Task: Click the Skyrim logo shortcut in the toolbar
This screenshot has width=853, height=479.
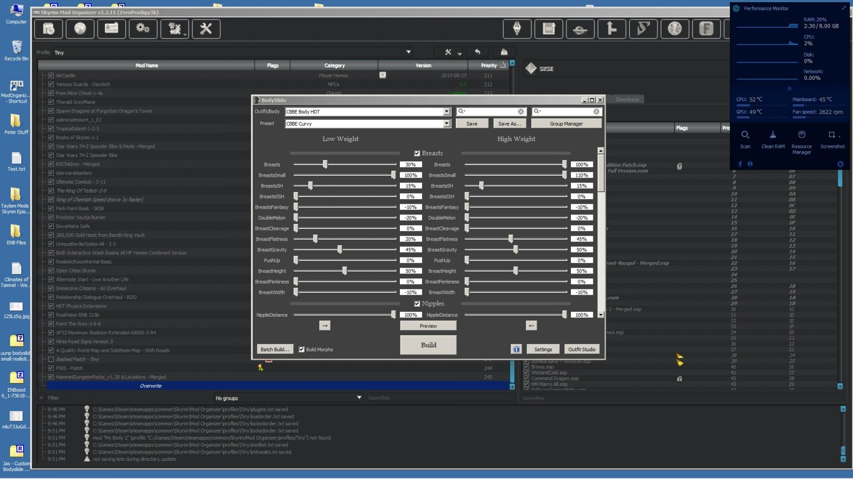Action: (517, 29)
